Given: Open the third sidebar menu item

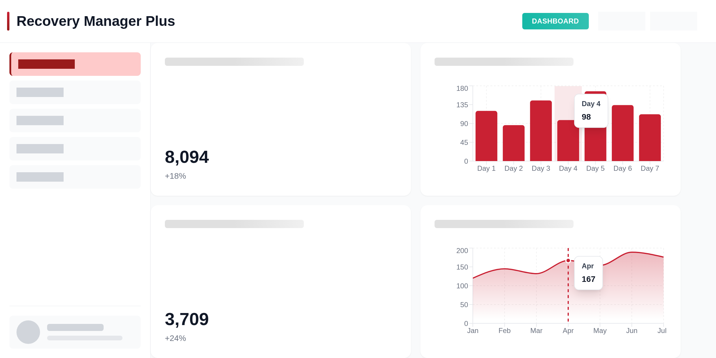Looking at the screenshot, I should click(75, 121).
